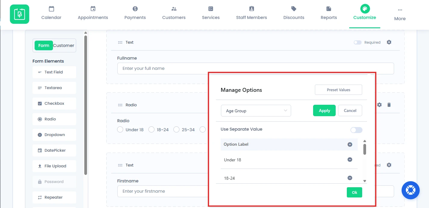Screen dimensions: 429x208
Task: Click the Under 18 option label
Action: pos(232,160)
